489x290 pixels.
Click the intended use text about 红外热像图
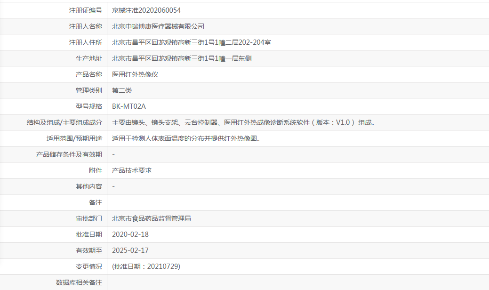point(186,138)
